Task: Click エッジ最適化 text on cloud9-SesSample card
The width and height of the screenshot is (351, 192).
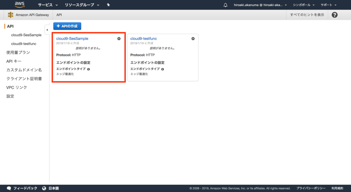Action: tap(65, 74)
